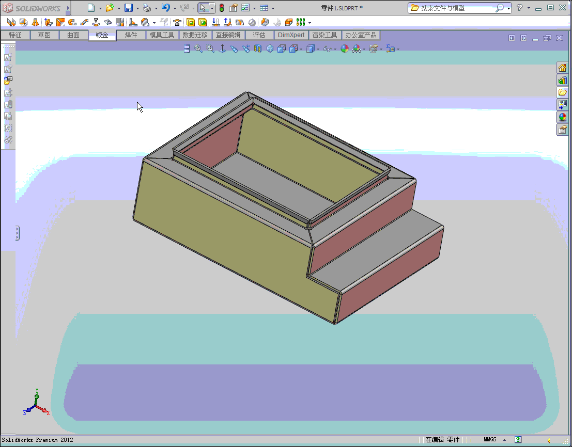Open File Explorer folder icon in task pane
This screenshot has height=447, width=572.
point(562,92)
